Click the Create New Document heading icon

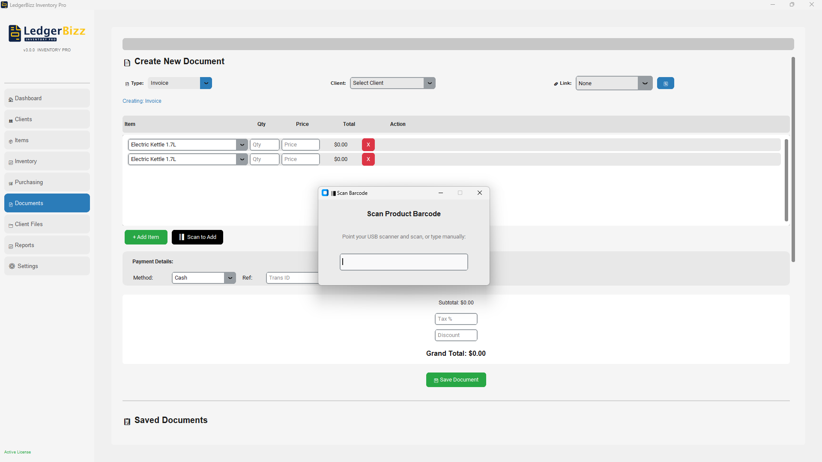(127, 63)
